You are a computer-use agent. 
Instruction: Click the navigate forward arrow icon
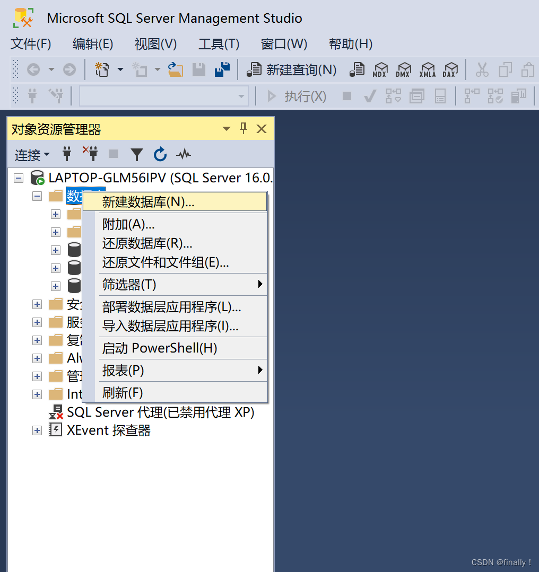coord(69,69)
